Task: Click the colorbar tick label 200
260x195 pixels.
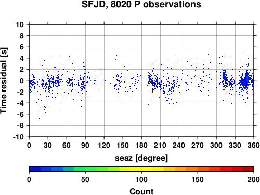Action: (x=254, y=179)
